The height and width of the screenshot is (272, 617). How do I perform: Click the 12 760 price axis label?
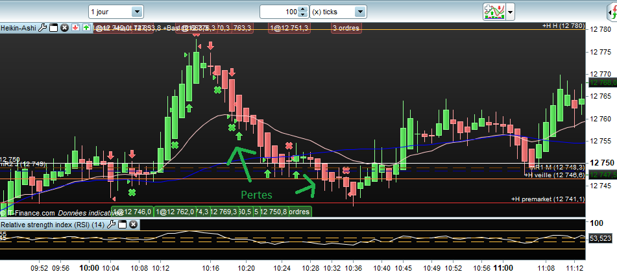click(x=601, y=119)
